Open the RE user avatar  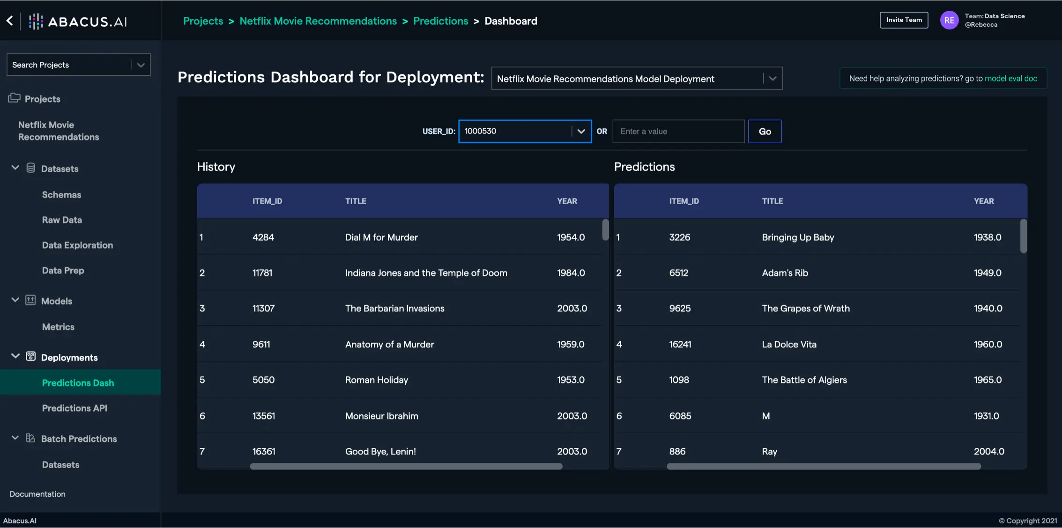[949, 20]
